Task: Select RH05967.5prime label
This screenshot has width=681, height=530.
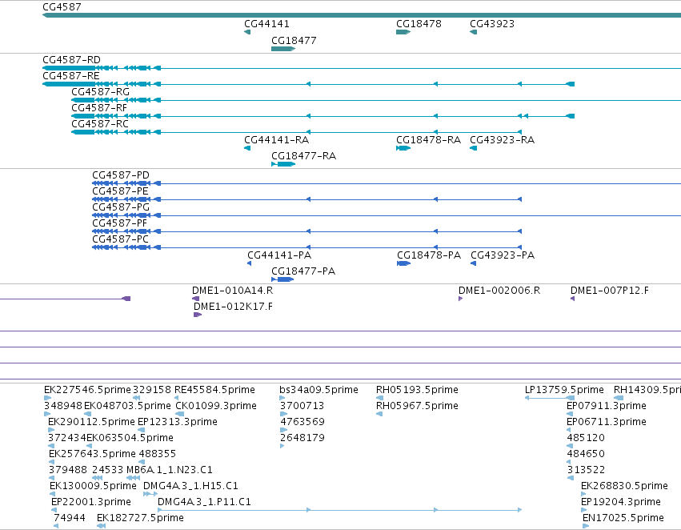Action: point(417,406)
